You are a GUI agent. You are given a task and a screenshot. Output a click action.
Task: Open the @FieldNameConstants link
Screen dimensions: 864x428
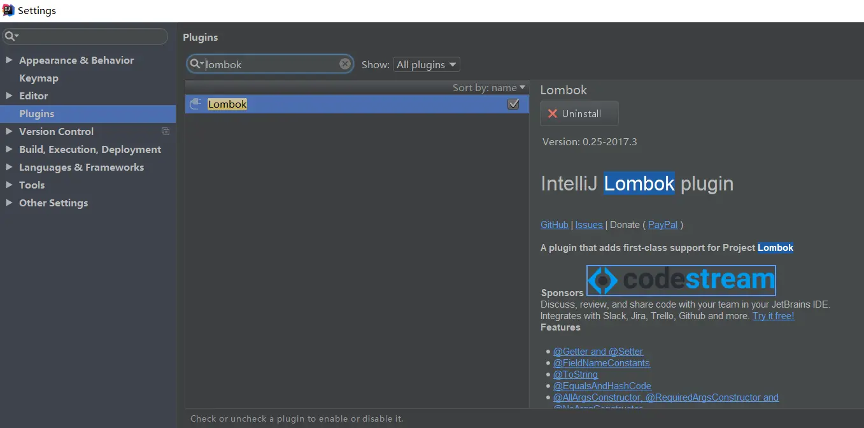click(x=602, y=363)
